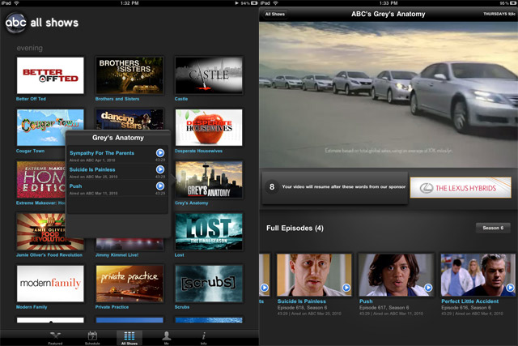Image resolution: width=518 pixels, height=346 pixels.
Task: Click Lost title link
Action: (180, 255)
